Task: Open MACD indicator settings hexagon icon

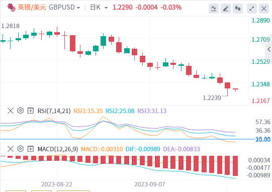Action: pos(21,149)
